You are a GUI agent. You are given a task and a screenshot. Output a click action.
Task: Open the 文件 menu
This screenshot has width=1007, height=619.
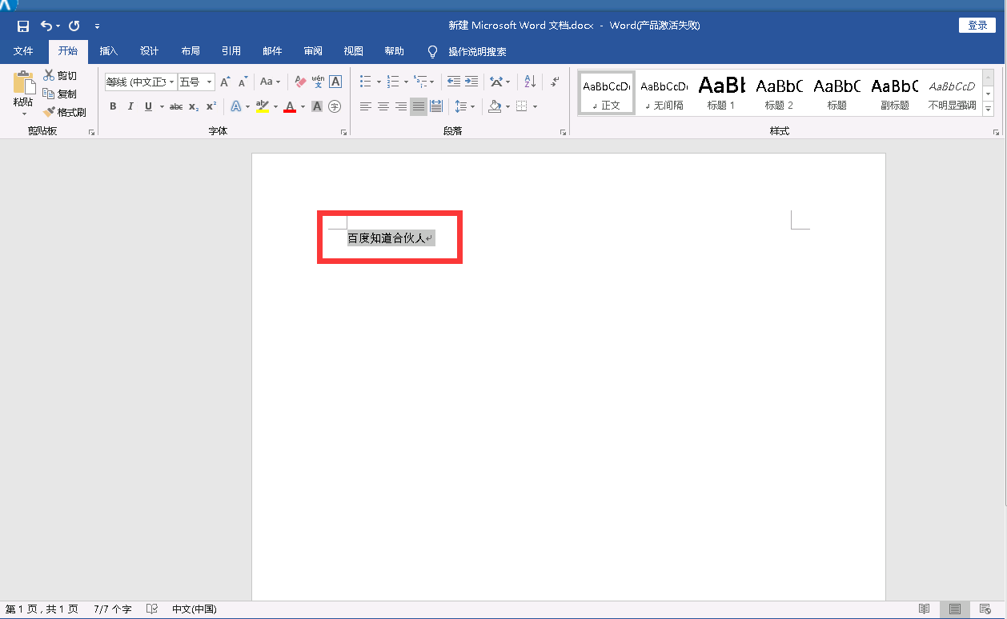click(23, 51)
